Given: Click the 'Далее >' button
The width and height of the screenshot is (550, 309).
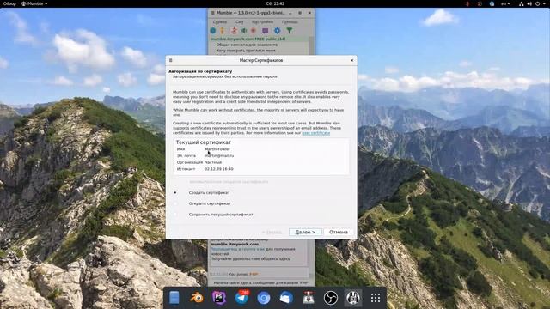Looking at the screenshot, I should pos(305,232).
